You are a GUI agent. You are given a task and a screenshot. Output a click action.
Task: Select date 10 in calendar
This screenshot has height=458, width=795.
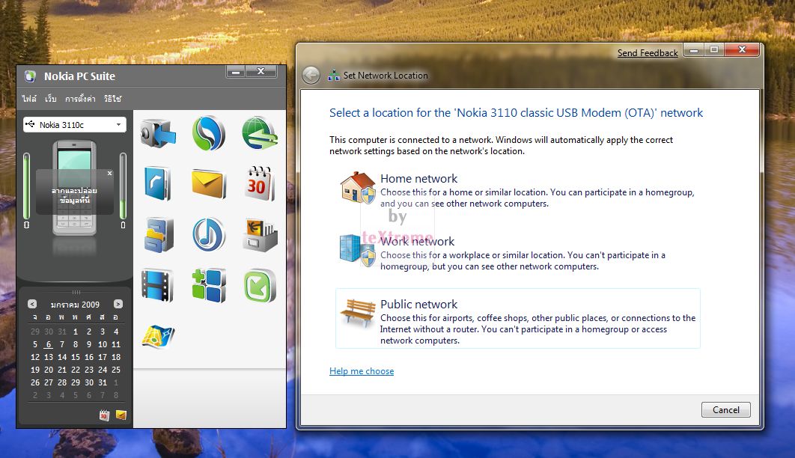[103, 344]
